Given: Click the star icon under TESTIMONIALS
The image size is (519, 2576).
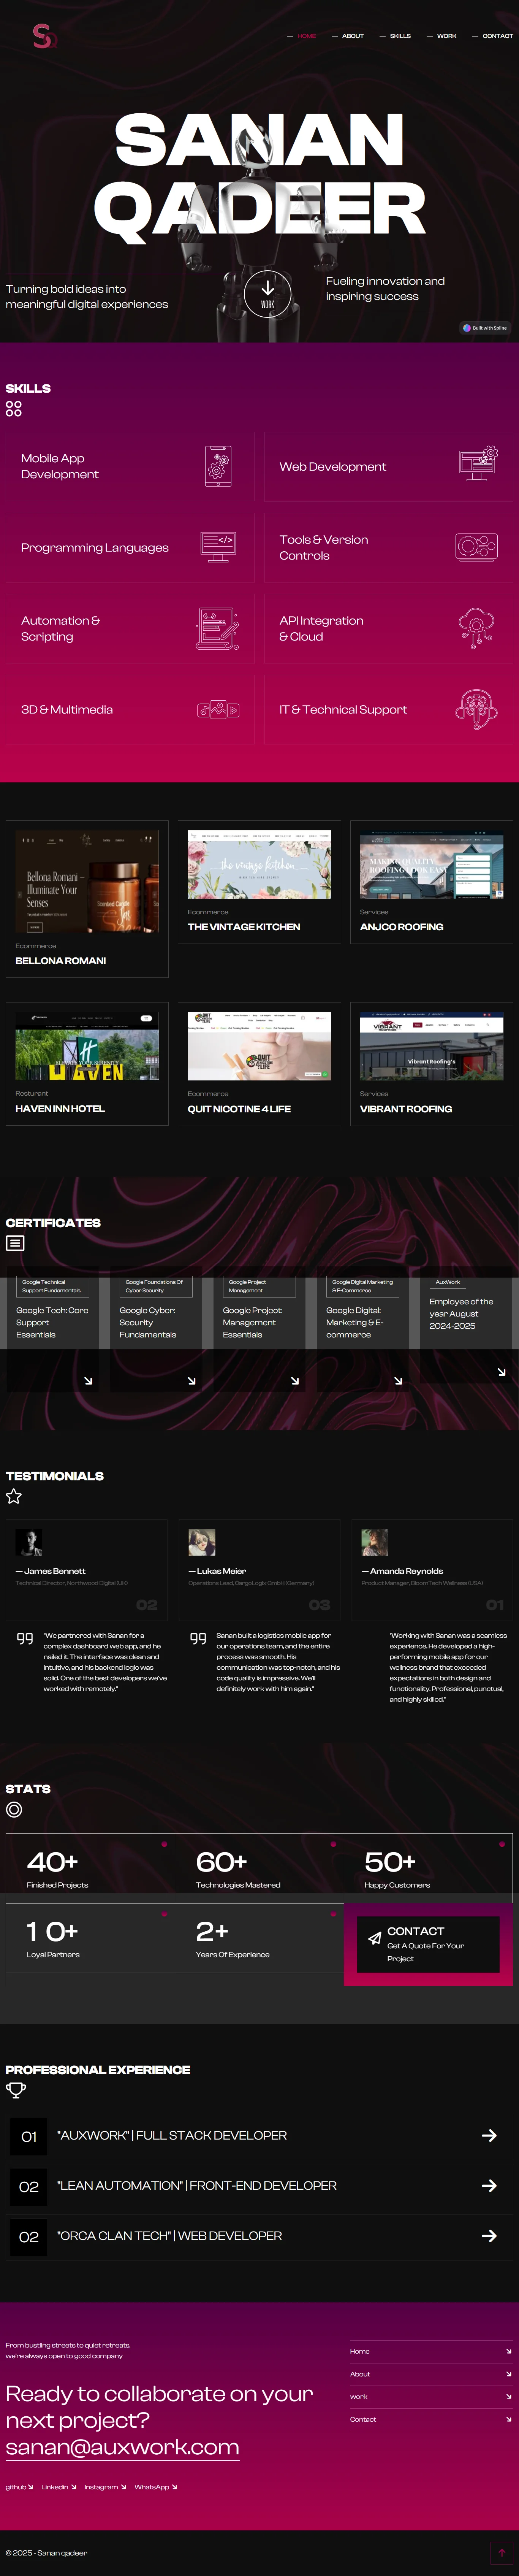Looking at the screenshot, I should coord(14,1496).
